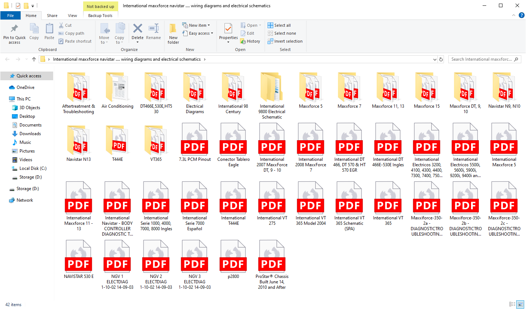Image resolution: width=526 pixels, height=309 pixels.
Task: Select Maxxforce 15 folder
Action: pos(427,90)
